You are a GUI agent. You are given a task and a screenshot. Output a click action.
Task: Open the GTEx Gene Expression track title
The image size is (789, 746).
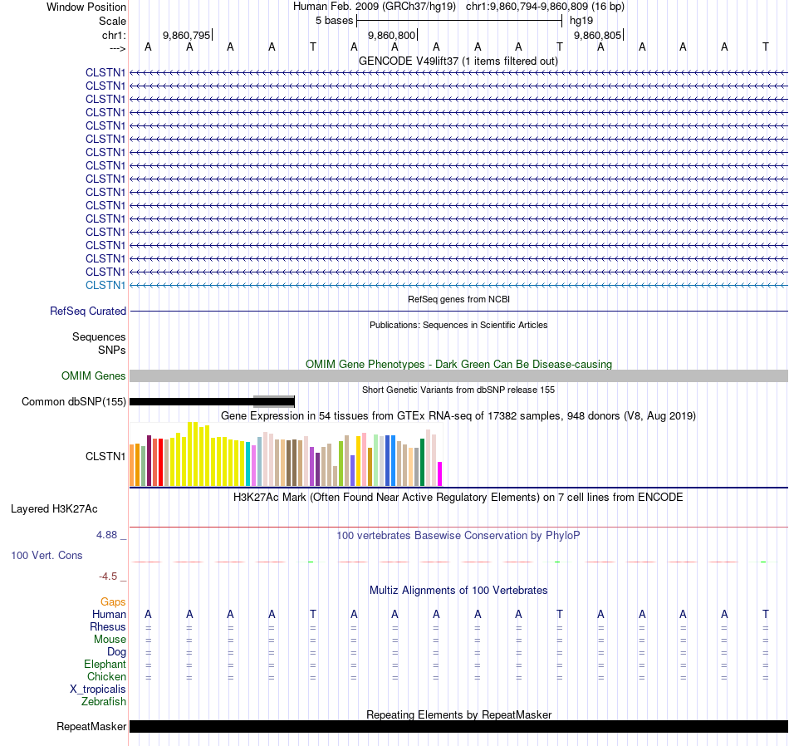458,416
